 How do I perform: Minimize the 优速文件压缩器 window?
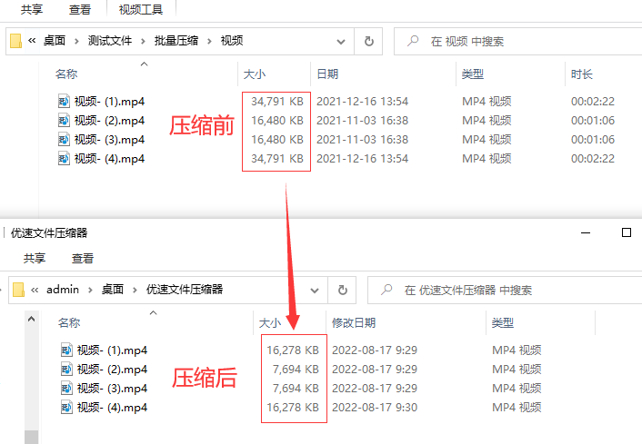tap(586, 232)
